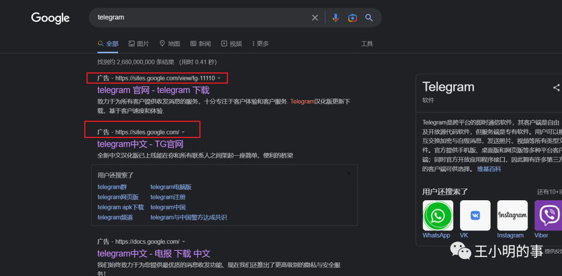Open result telegram 官网 - telegram 下载
Viewport: 562px width, 276px height.
[154, 90]
